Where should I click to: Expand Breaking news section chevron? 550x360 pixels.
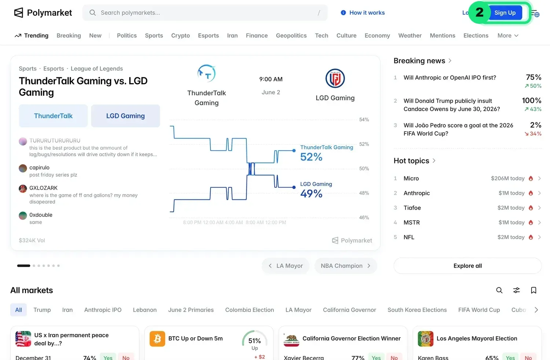click(450, 61)
